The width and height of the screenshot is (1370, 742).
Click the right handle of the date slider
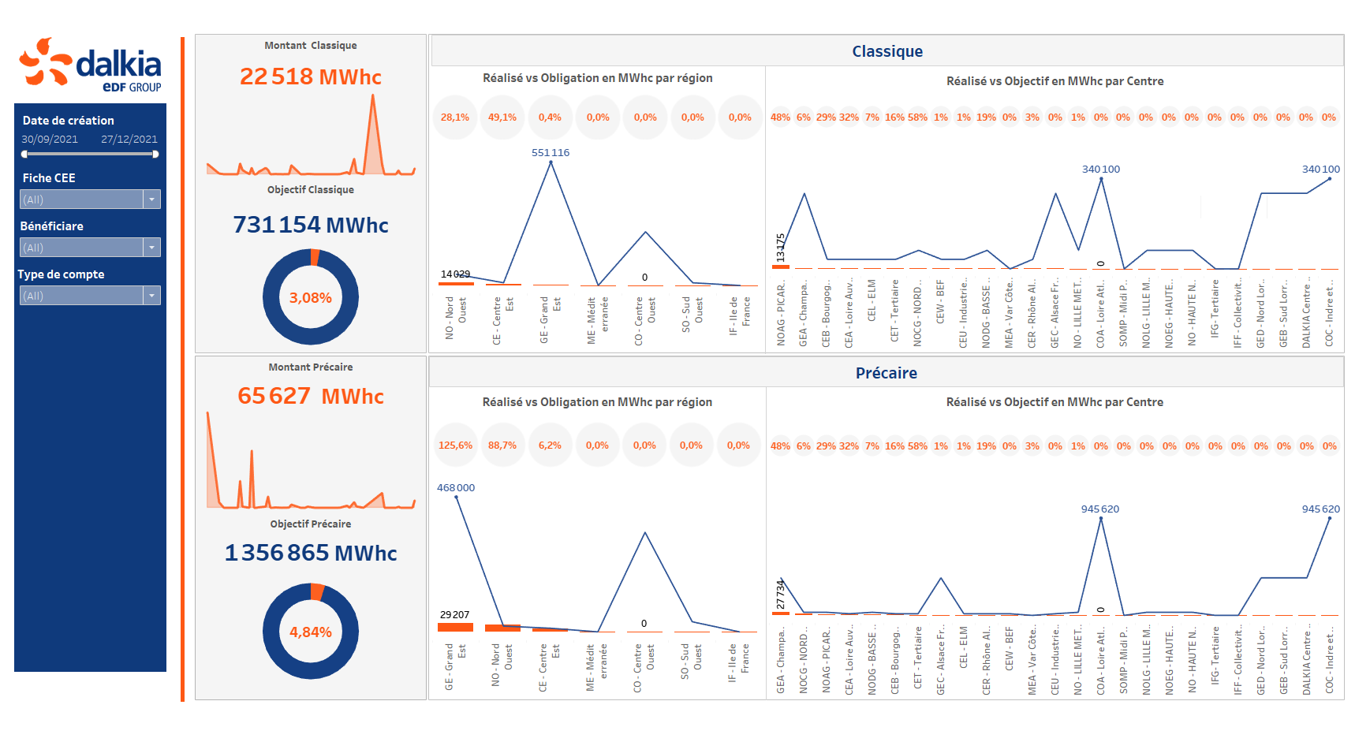click(x=155, y=155)
